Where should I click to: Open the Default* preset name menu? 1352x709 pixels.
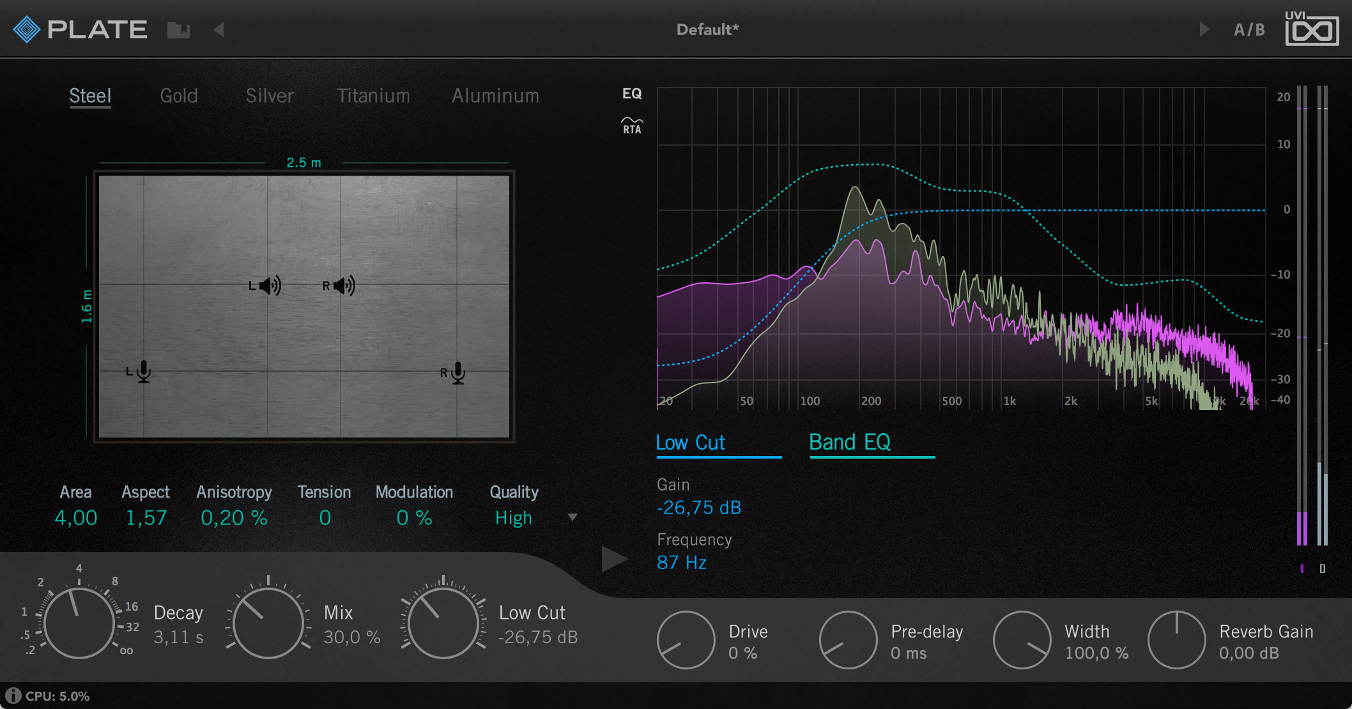707,28
